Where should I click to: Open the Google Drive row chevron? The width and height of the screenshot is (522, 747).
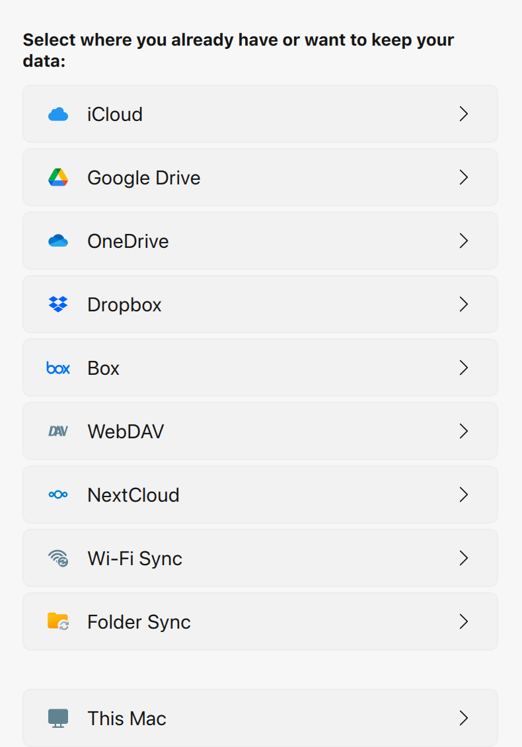[x=463, y=177]
